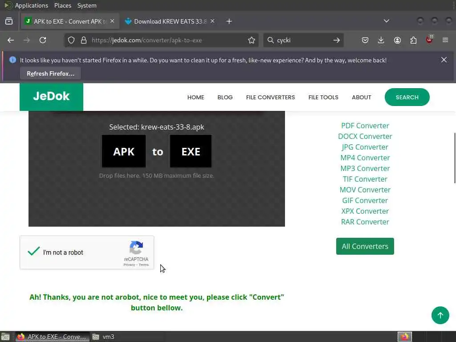
Task: Open the MOV Converter link
Action: point(365,190)
